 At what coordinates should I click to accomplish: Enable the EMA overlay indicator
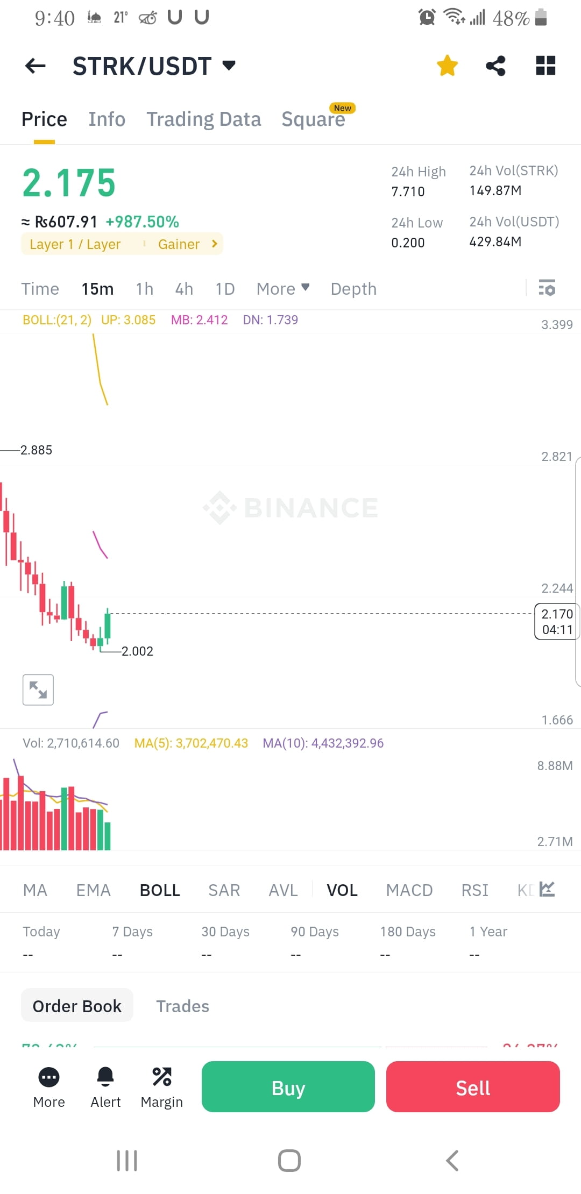tap(93, 890)
